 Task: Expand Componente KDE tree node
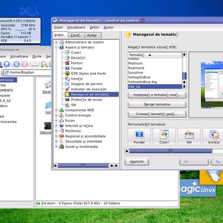(56, 110)
